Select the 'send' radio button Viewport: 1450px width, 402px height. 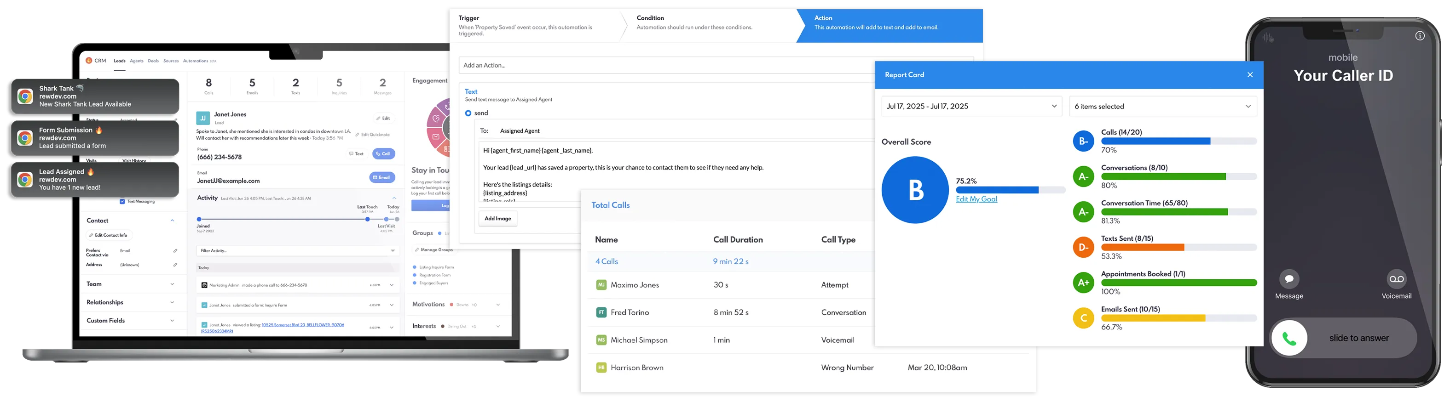click(x=468, y=113)
